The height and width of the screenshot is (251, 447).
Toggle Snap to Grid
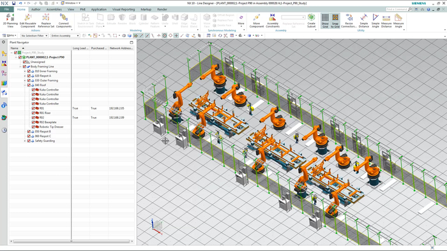(x=335, y=20)
